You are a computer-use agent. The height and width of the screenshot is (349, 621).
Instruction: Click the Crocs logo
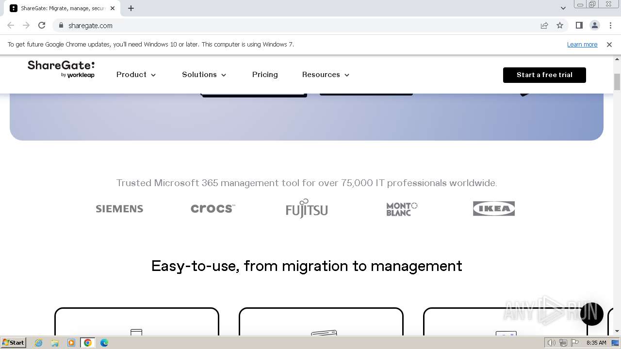point(213,208)
